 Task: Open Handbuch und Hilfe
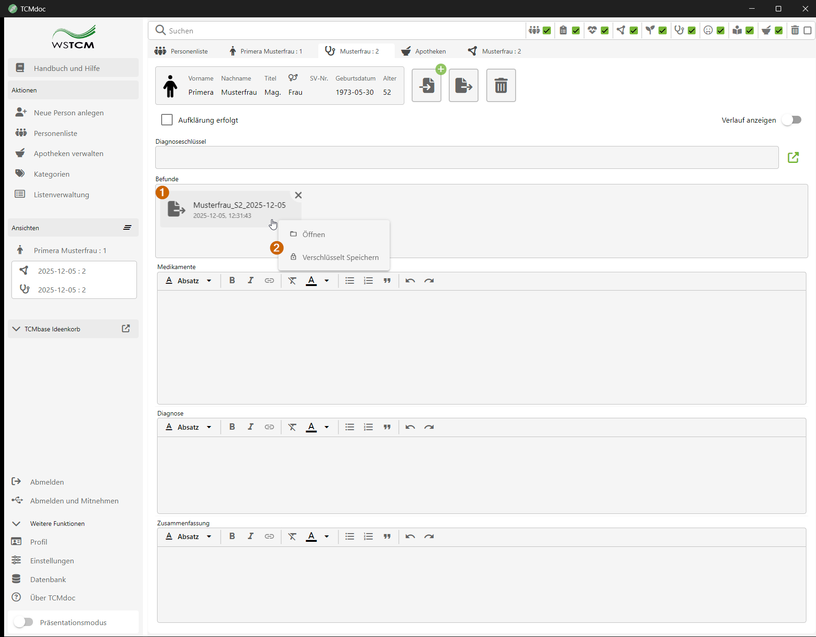tap(66, 68)
